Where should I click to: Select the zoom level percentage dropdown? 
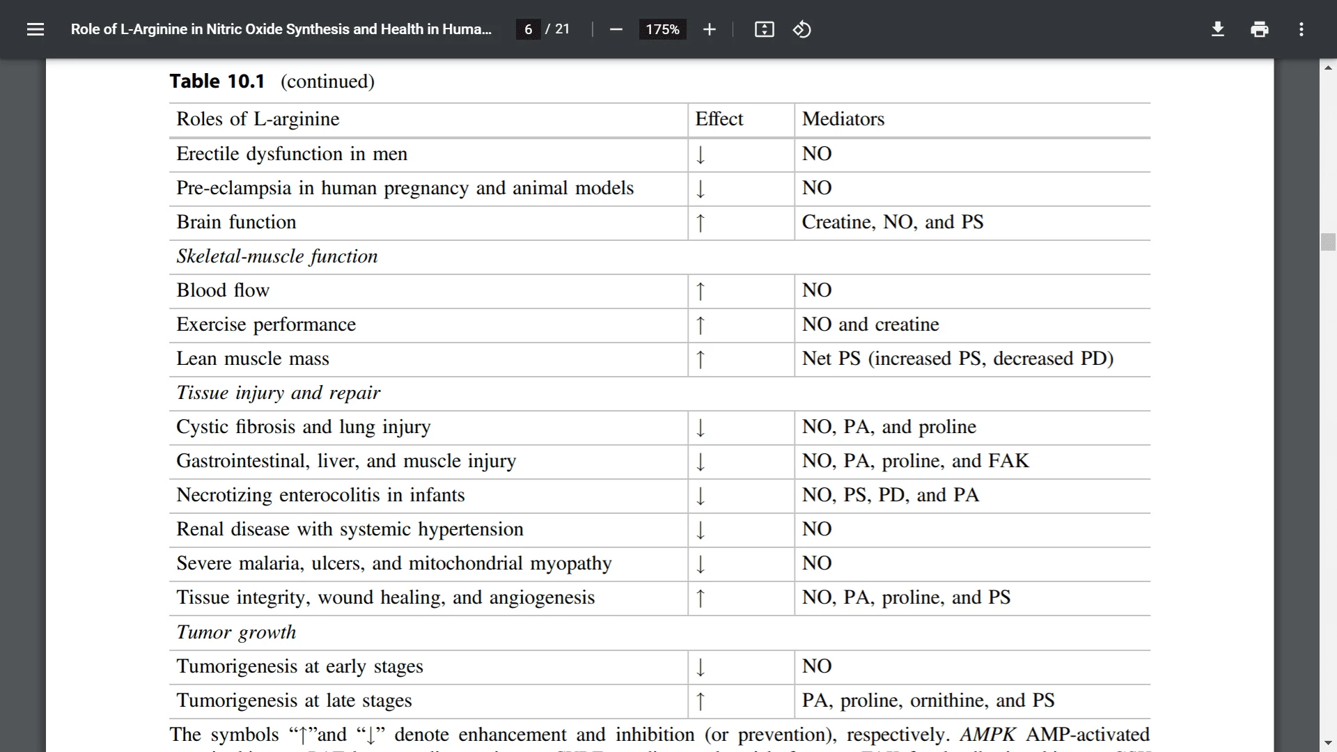click(x=662, y=29)
